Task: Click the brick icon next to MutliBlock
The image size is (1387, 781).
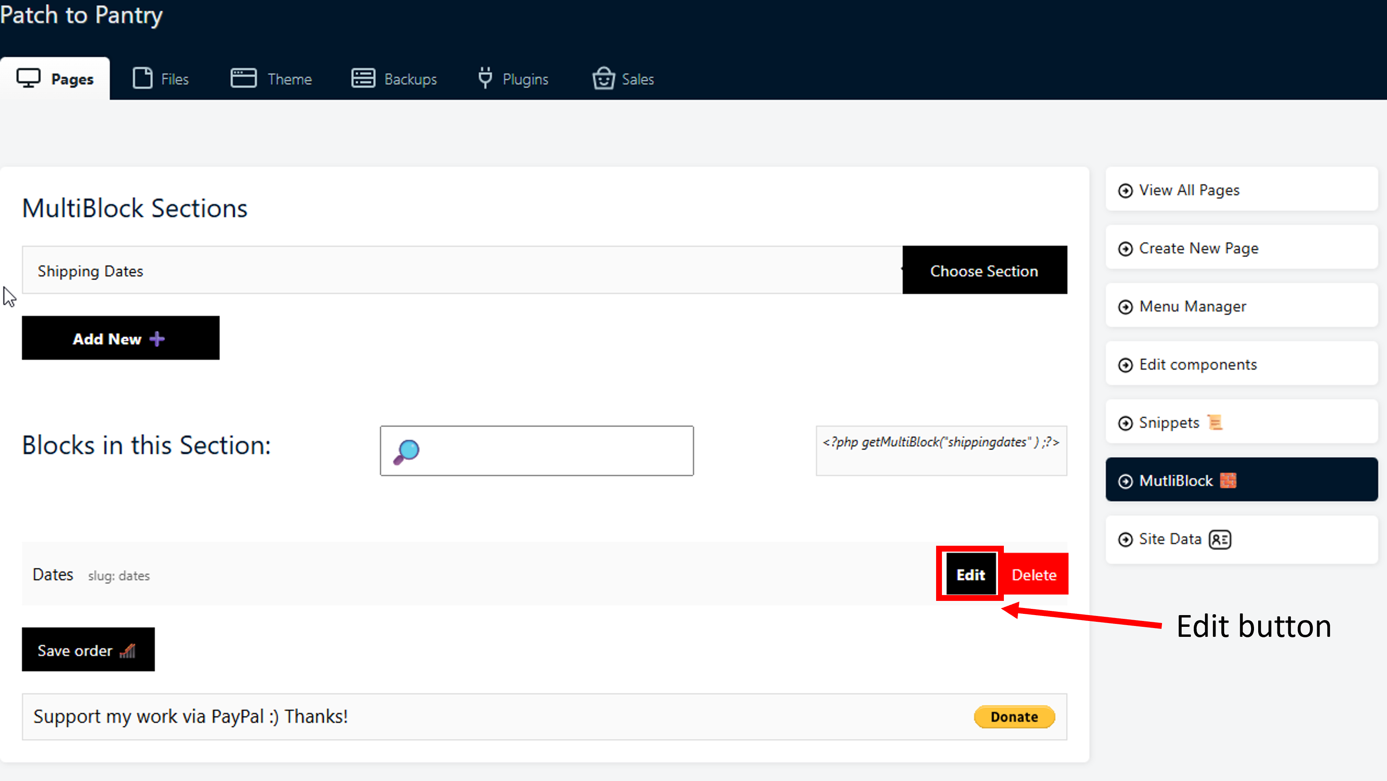Action: (x=1228, y=480)
